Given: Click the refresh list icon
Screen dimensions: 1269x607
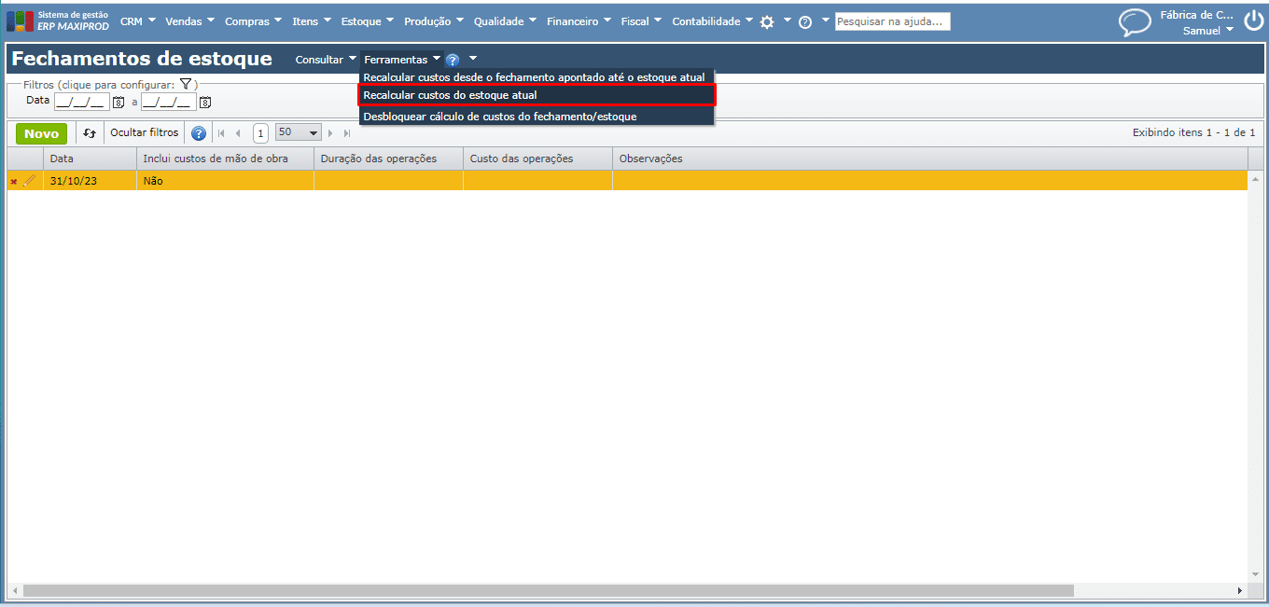Looking at the screenshot, I should coord(90,133).
